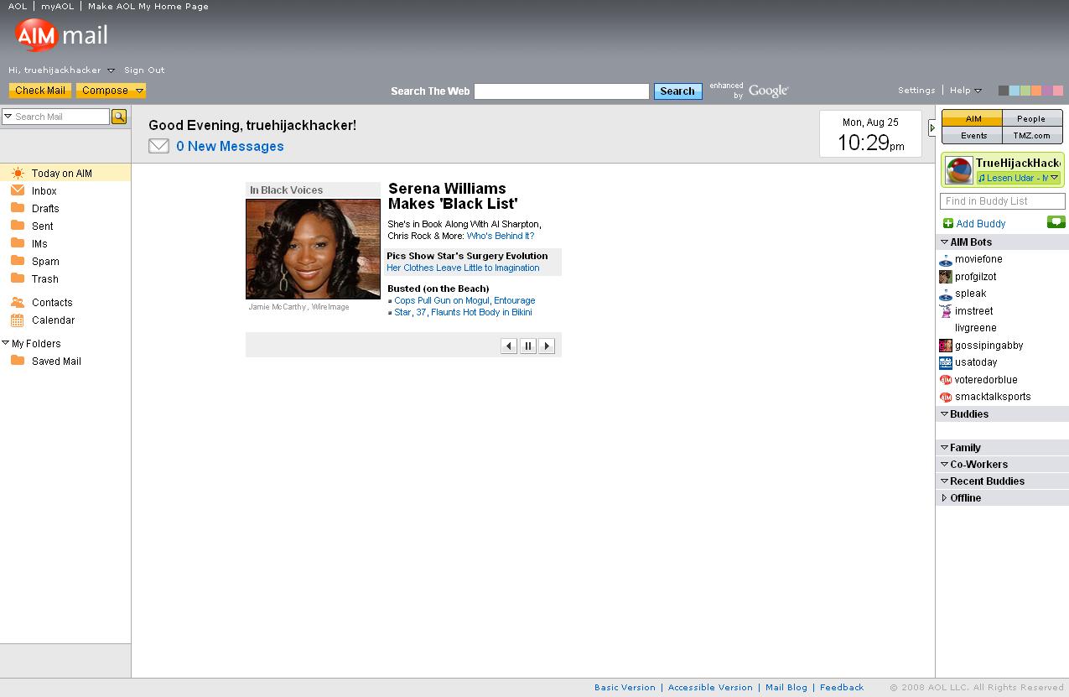Open the status message dropdown
This screenshot has width=1069, height=697.
[x=1055, y=178]
